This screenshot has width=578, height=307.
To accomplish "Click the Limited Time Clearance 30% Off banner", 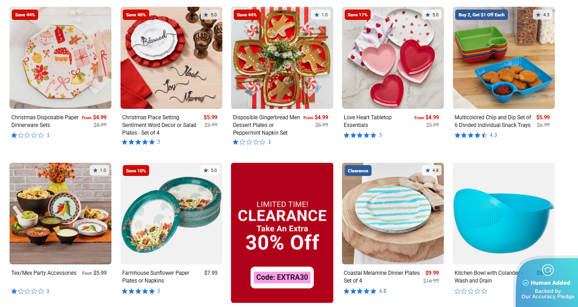I will (282, 233).
